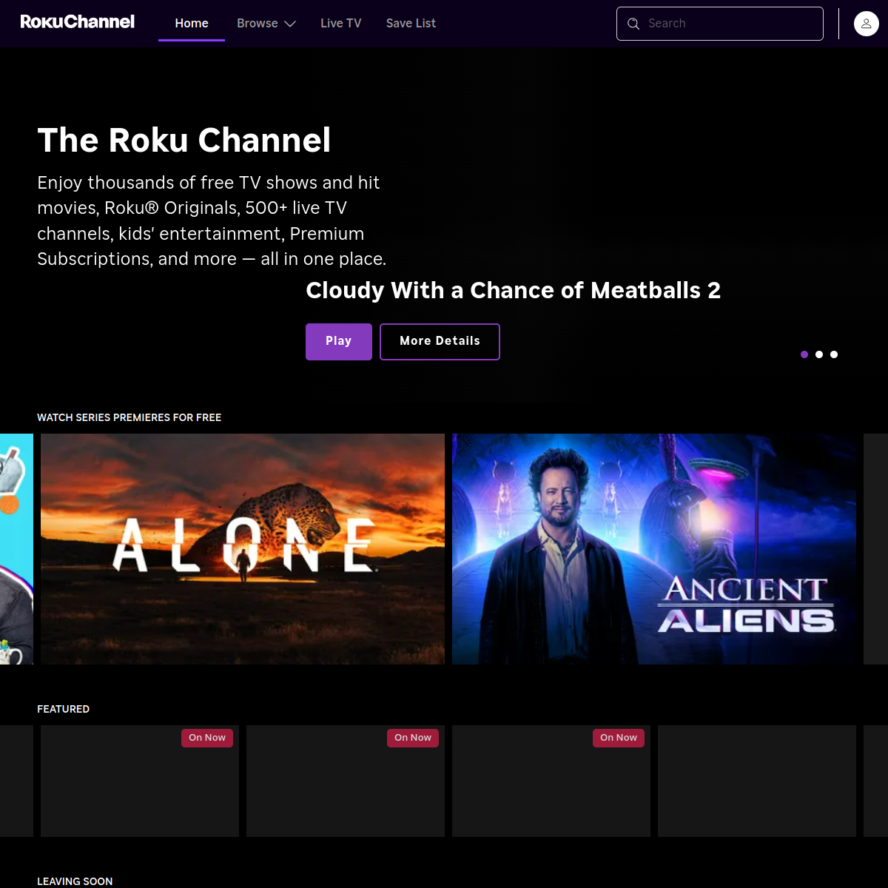The height and width of the screenshot is (888, 888).
Task: Click the Watch Series Premieres For Free heading
Action: point(129,417)
